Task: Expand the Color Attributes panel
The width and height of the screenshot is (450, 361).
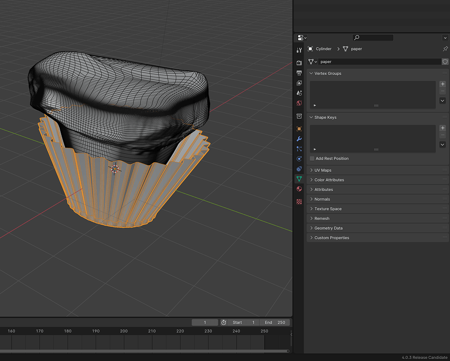Action: [311, 180]
